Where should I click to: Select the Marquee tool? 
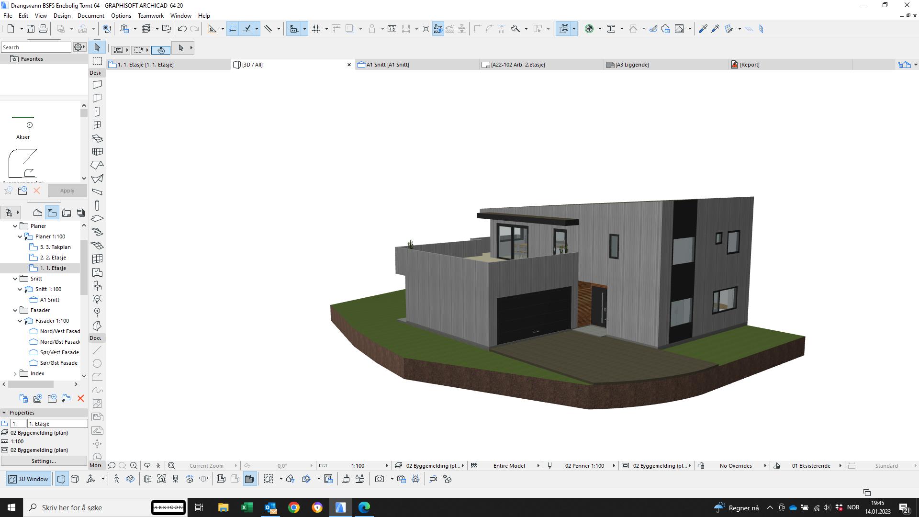[97, 61]
